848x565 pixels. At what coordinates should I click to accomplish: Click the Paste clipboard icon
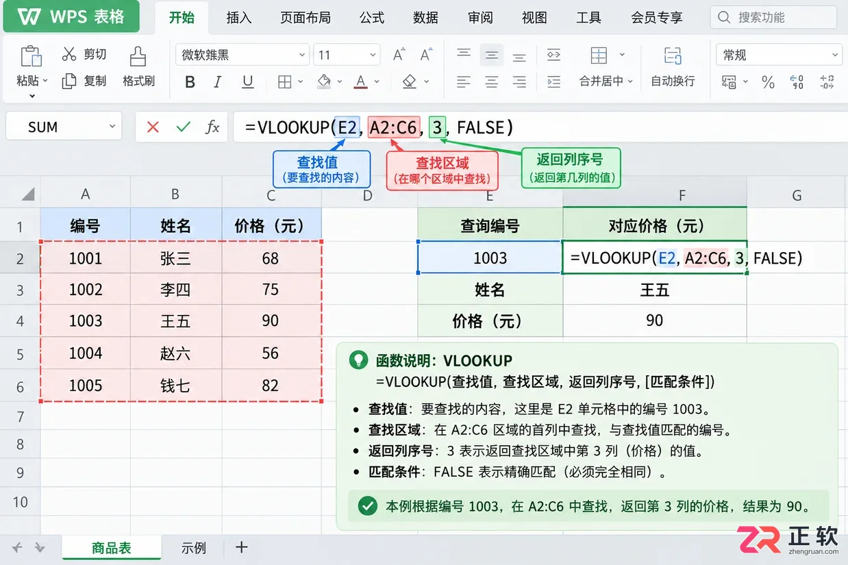(x=31, y=57)
